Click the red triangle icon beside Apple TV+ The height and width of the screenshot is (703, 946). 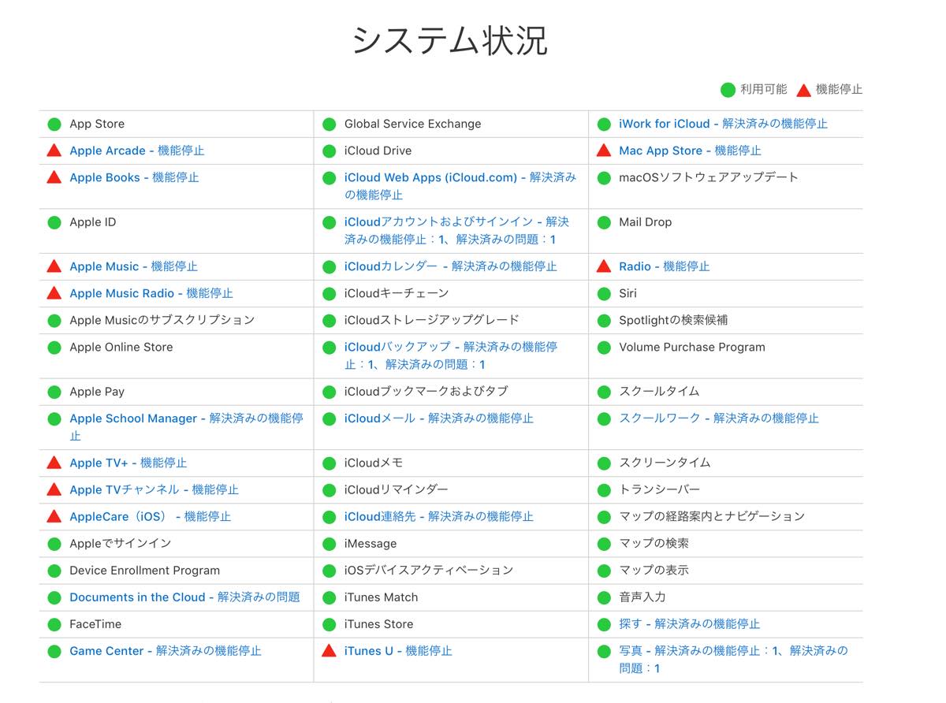coord(54,462)
